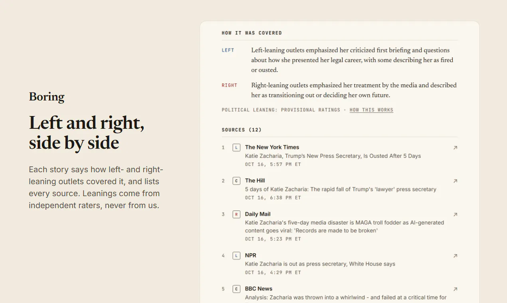The height and width of the screenshot is (303, 507).
Task: Click the red 'RIGHT' coverage label
Action: point(230,85)
